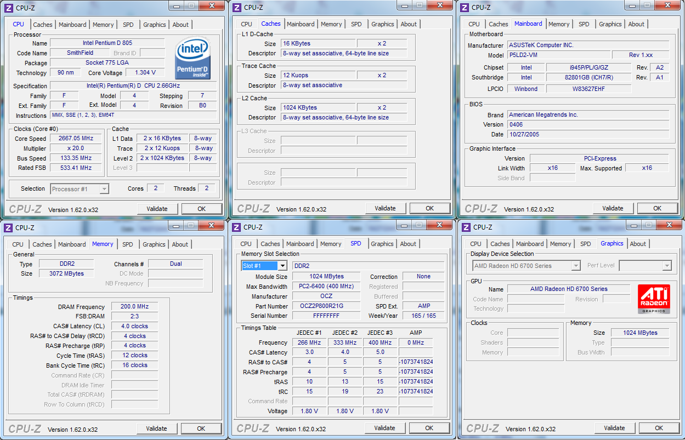Click the CPU-Z title icon of the Caches window
The image size is (685, 440).
point(236,7)
